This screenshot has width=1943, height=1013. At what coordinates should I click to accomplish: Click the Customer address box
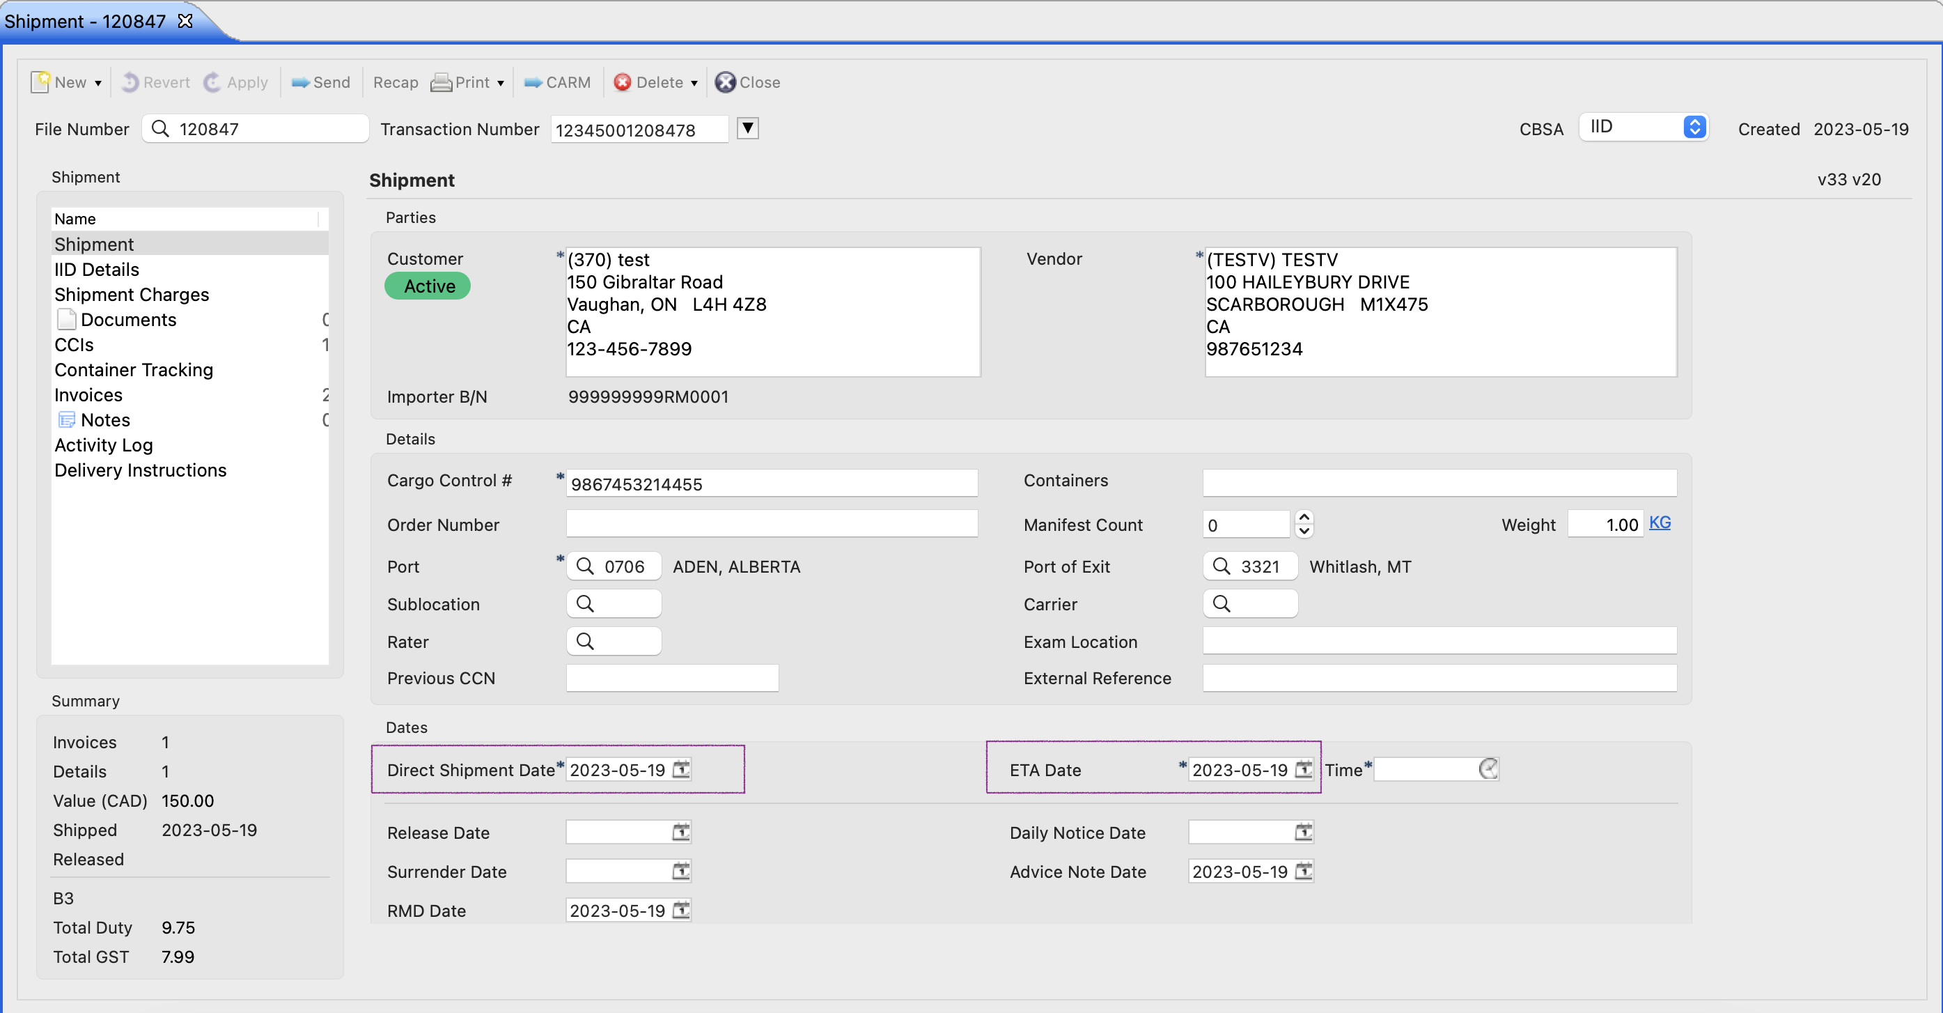[773, 311]
